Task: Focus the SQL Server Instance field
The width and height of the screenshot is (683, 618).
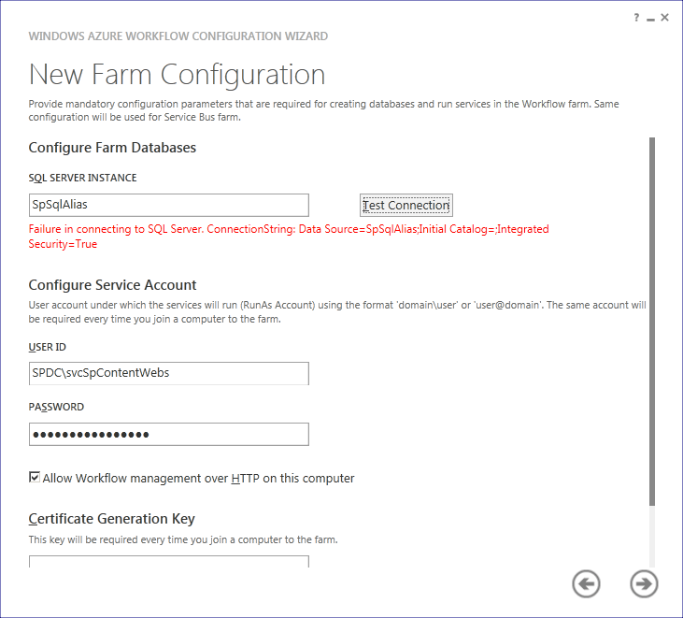Action: 169,206
